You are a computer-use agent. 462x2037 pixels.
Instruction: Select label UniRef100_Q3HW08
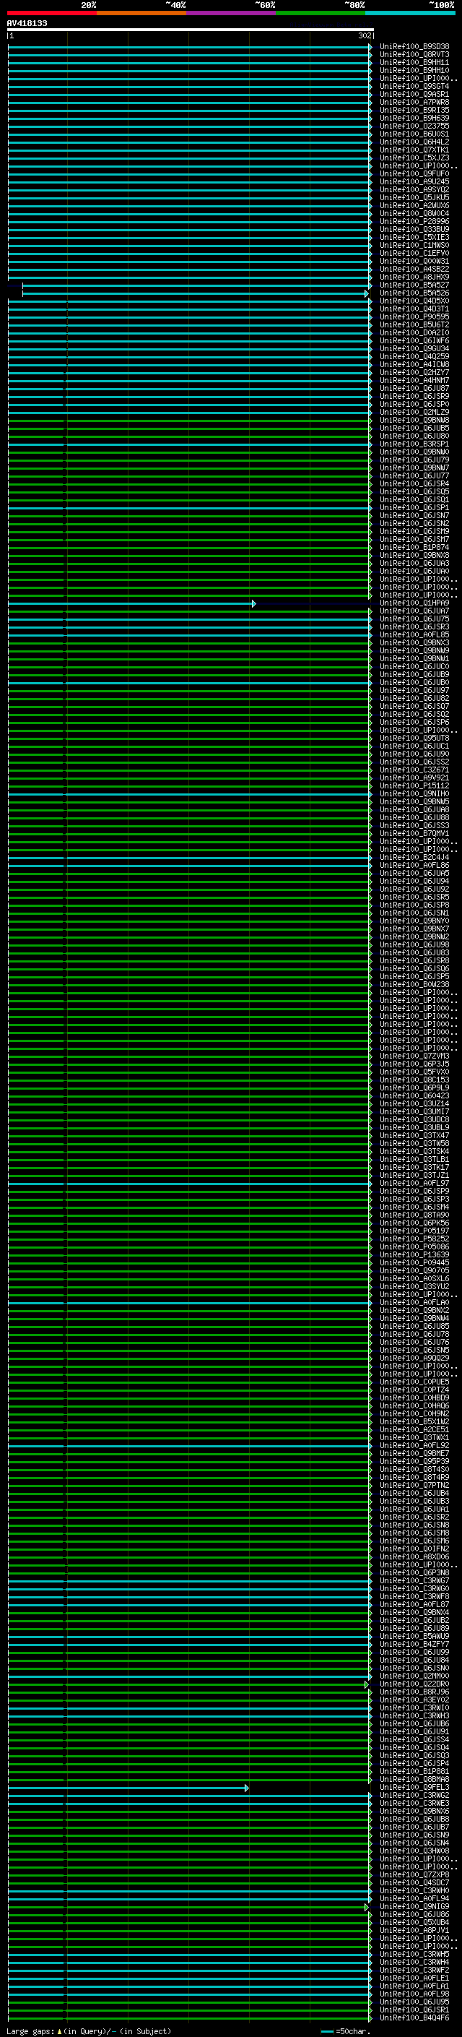tap(414, 1851)
